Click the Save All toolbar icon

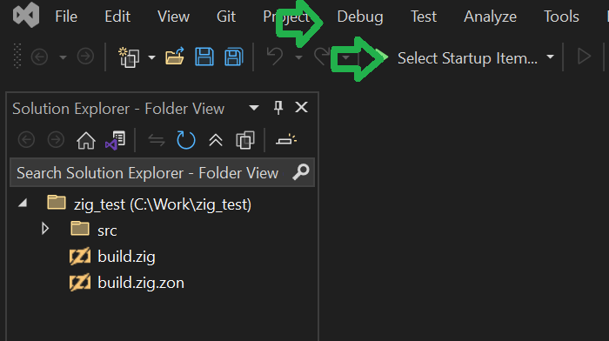pyautogui.click(x=234, y=57)
